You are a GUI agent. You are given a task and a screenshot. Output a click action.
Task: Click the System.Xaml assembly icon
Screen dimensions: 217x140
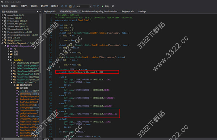click(5, 26)
